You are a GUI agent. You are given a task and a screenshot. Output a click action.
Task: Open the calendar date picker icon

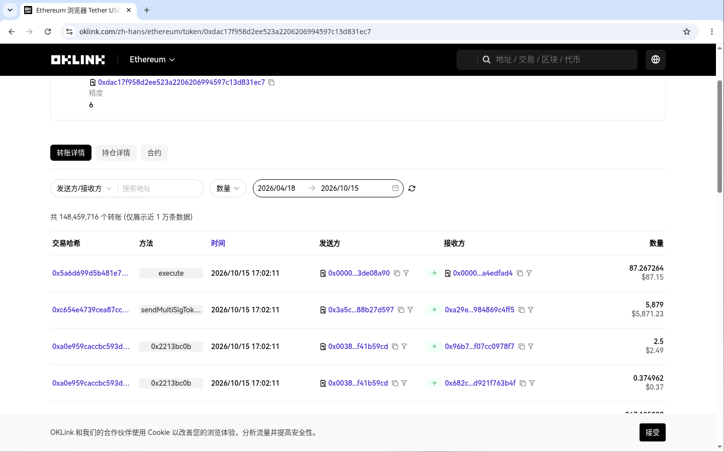click(395, 188)
